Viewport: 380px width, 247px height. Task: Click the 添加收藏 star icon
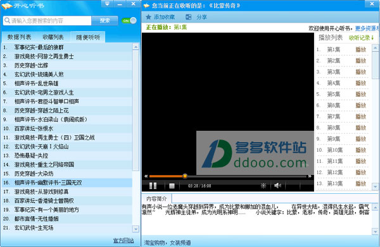148,17
